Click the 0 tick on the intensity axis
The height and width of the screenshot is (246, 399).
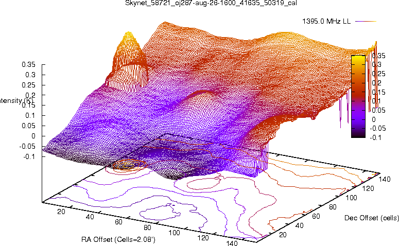click(33, 136)
